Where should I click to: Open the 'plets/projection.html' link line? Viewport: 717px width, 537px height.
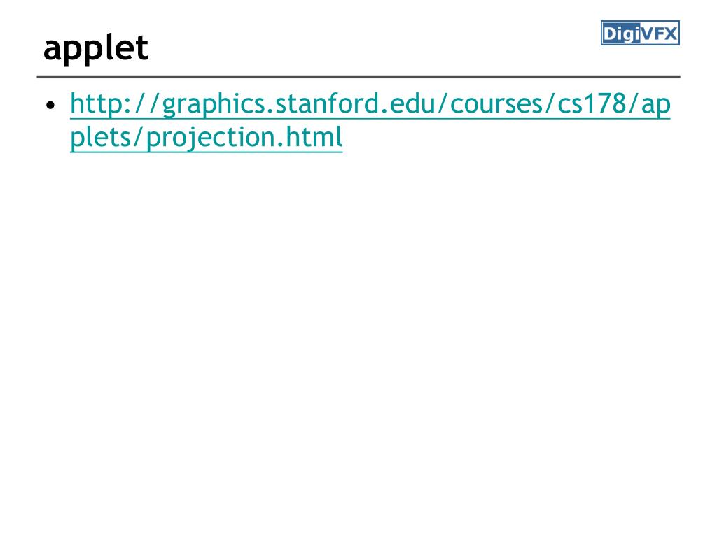click(207, 138)
